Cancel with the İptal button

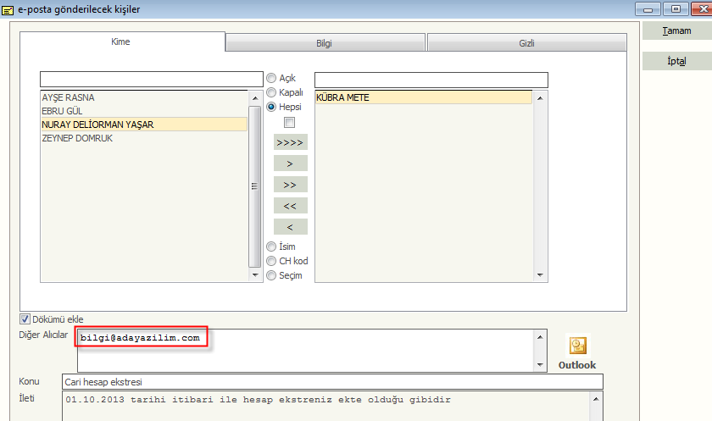pos(676,62)
